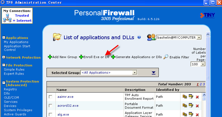Delete acrord32.exe with red X
The height and width of the screenshot is (117, 222).
(197, 106)
